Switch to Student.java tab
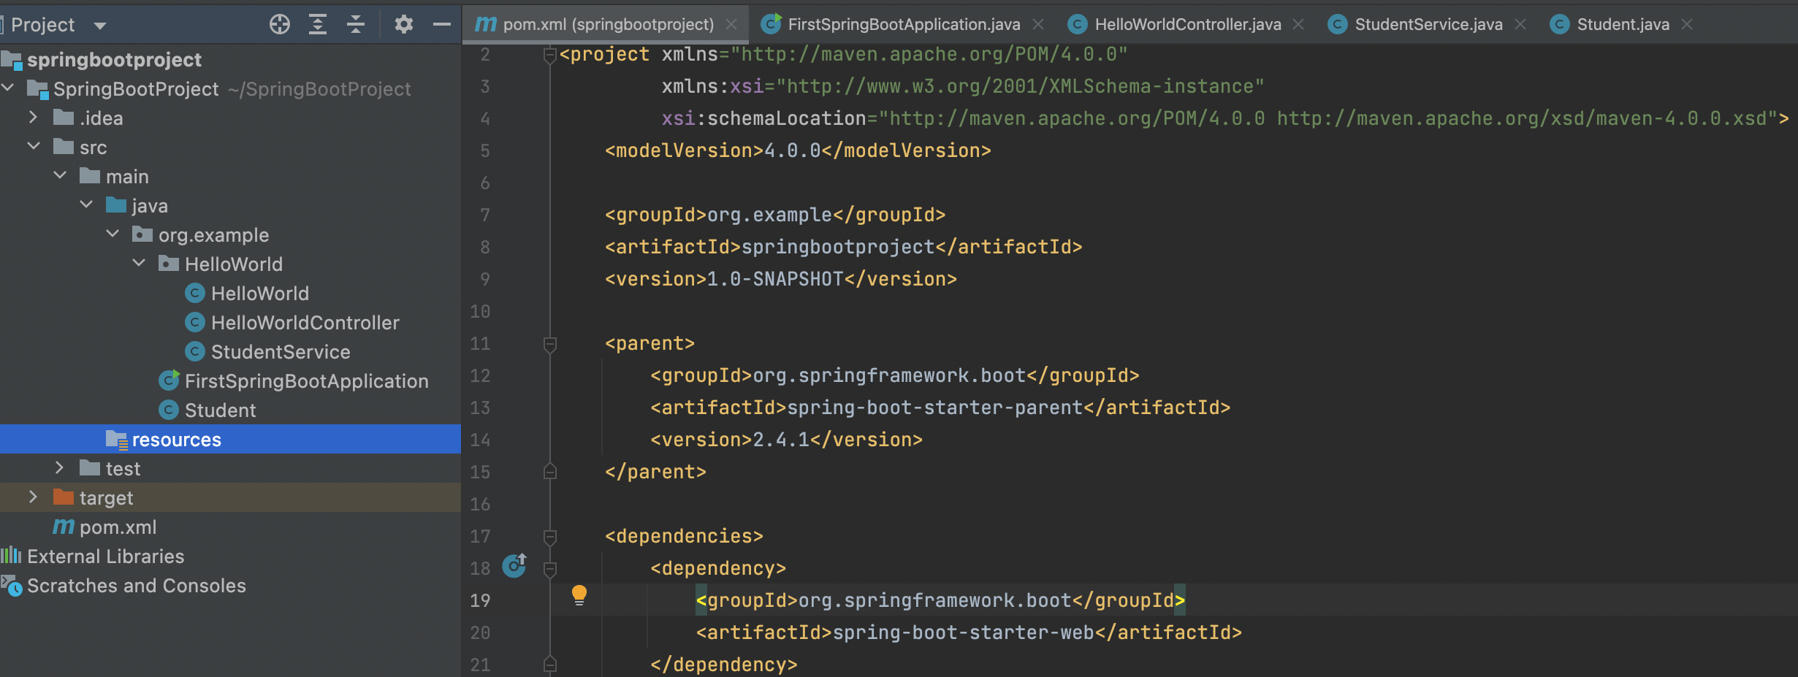 tap(1622, 23)
